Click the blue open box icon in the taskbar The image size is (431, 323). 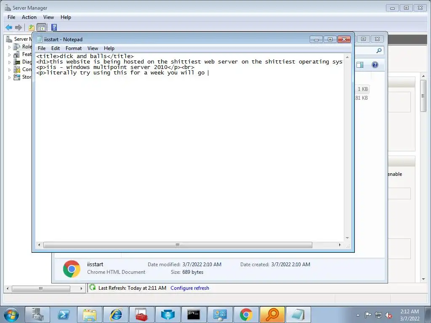(168, 315)
